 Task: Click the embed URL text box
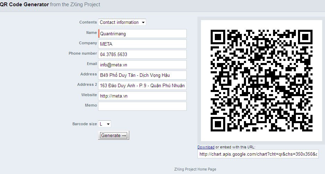(x=258, y=154)
